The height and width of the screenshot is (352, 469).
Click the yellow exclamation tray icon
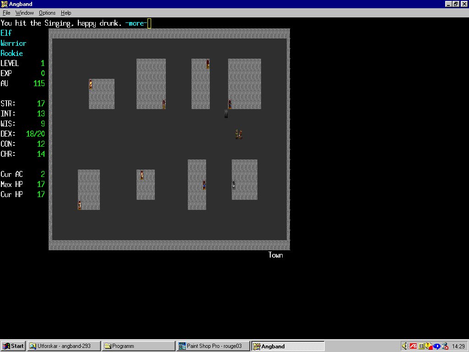coord(429,346)
